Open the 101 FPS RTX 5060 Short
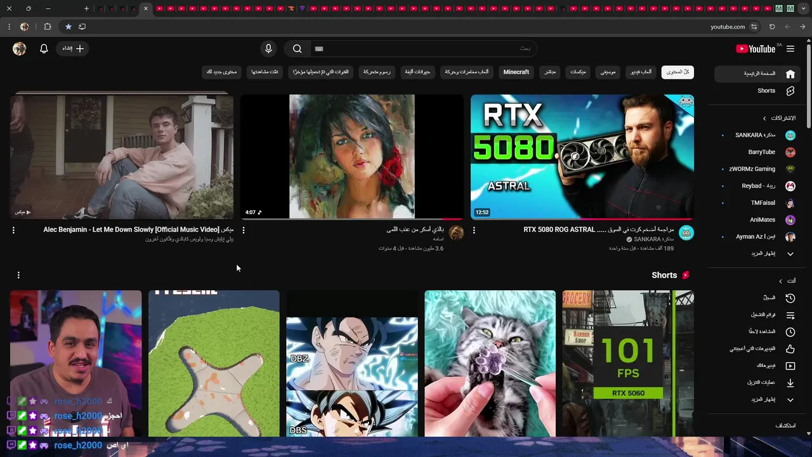 (x=628, y=364)
